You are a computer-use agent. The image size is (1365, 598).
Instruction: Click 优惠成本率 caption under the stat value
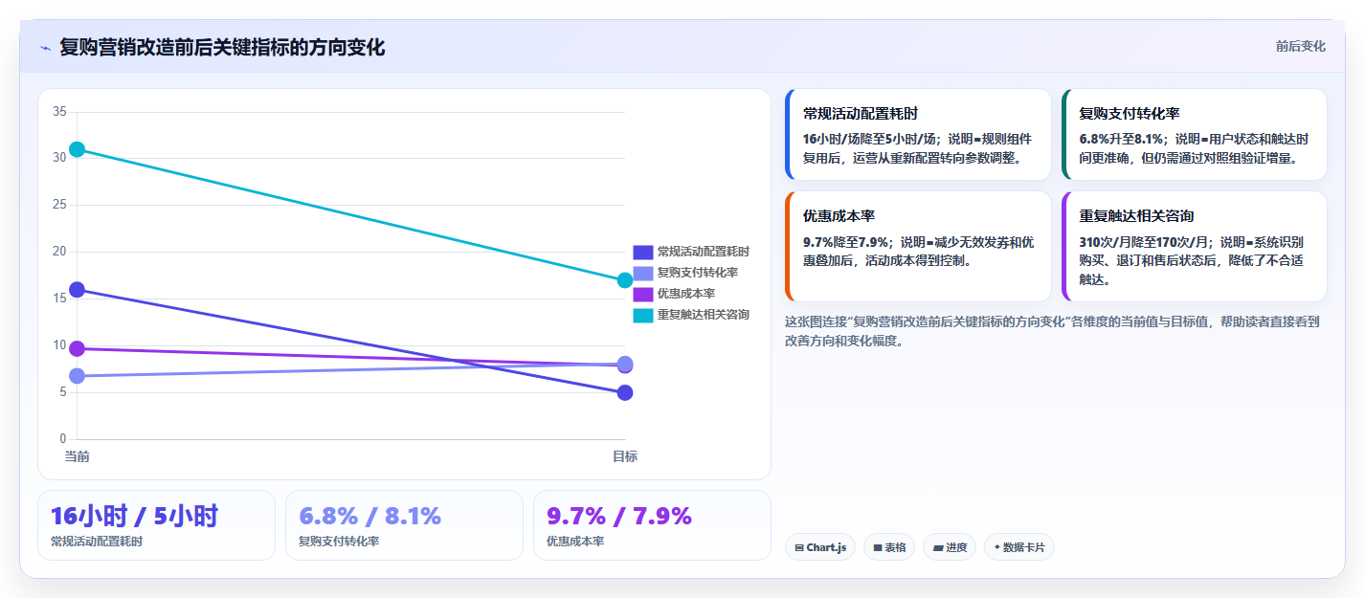575,542
